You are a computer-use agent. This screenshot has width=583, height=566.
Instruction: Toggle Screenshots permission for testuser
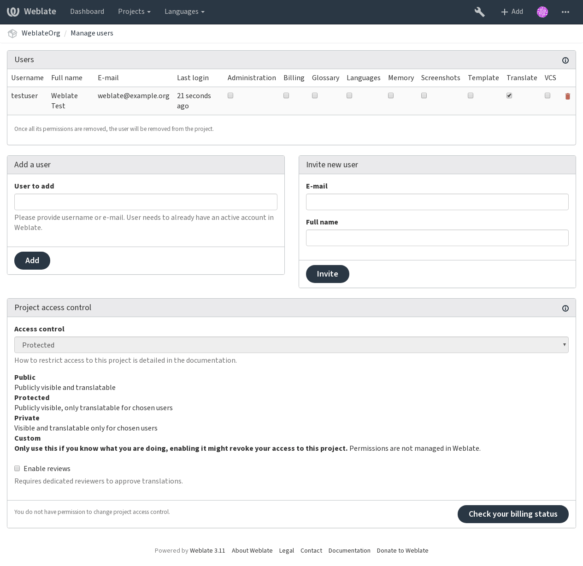[x=424, y=95]
